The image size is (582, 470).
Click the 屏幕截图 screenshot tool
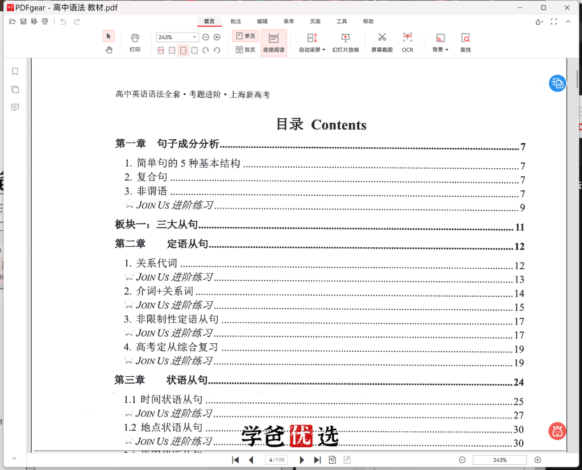pyautogui.click(x=382, y=43)
